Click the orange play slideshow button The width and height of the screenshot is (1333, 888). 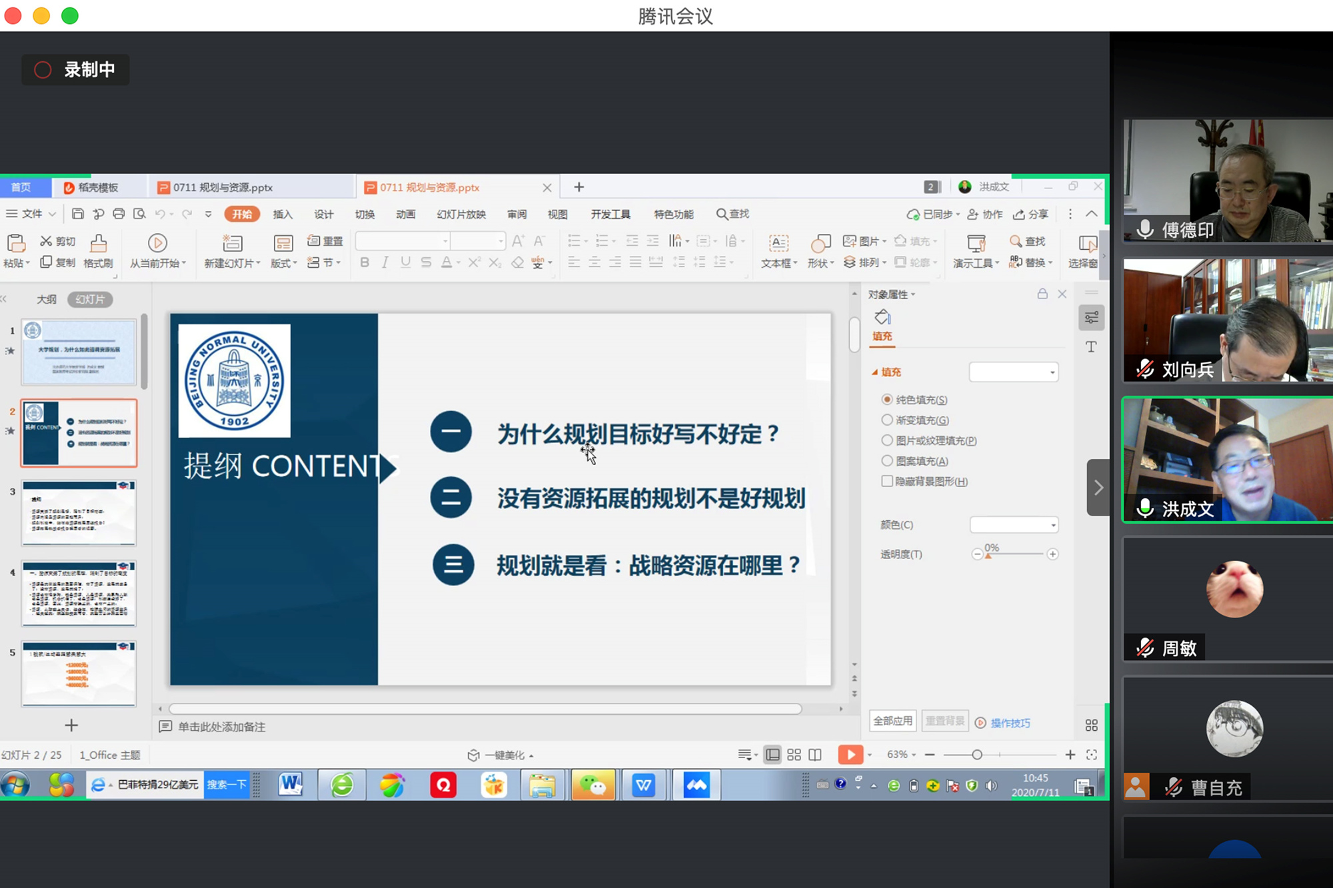tap(850, 755)
